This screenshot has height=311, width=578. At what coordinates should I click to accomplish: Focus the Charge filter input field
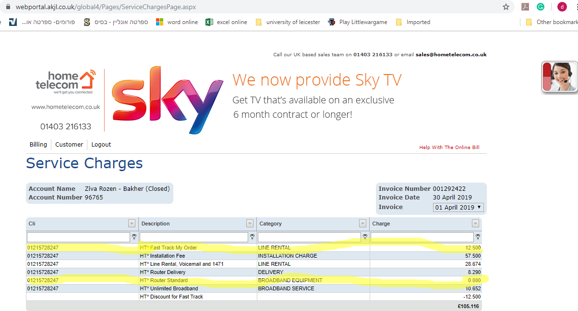tap(422, 237)
